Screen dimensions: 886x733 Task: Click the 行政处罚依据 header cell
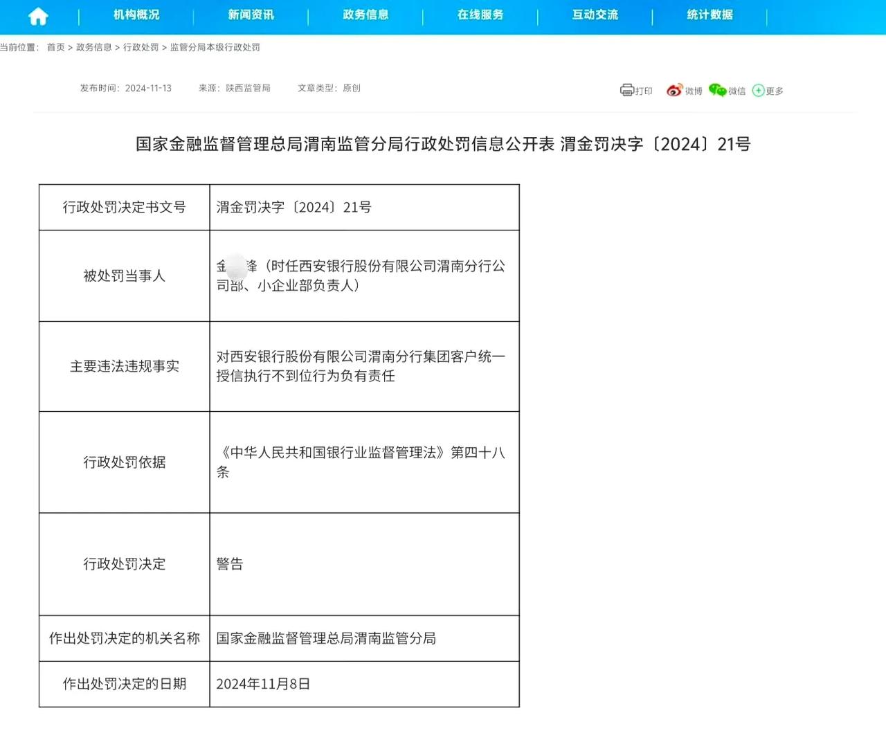[x=125, y=462]
